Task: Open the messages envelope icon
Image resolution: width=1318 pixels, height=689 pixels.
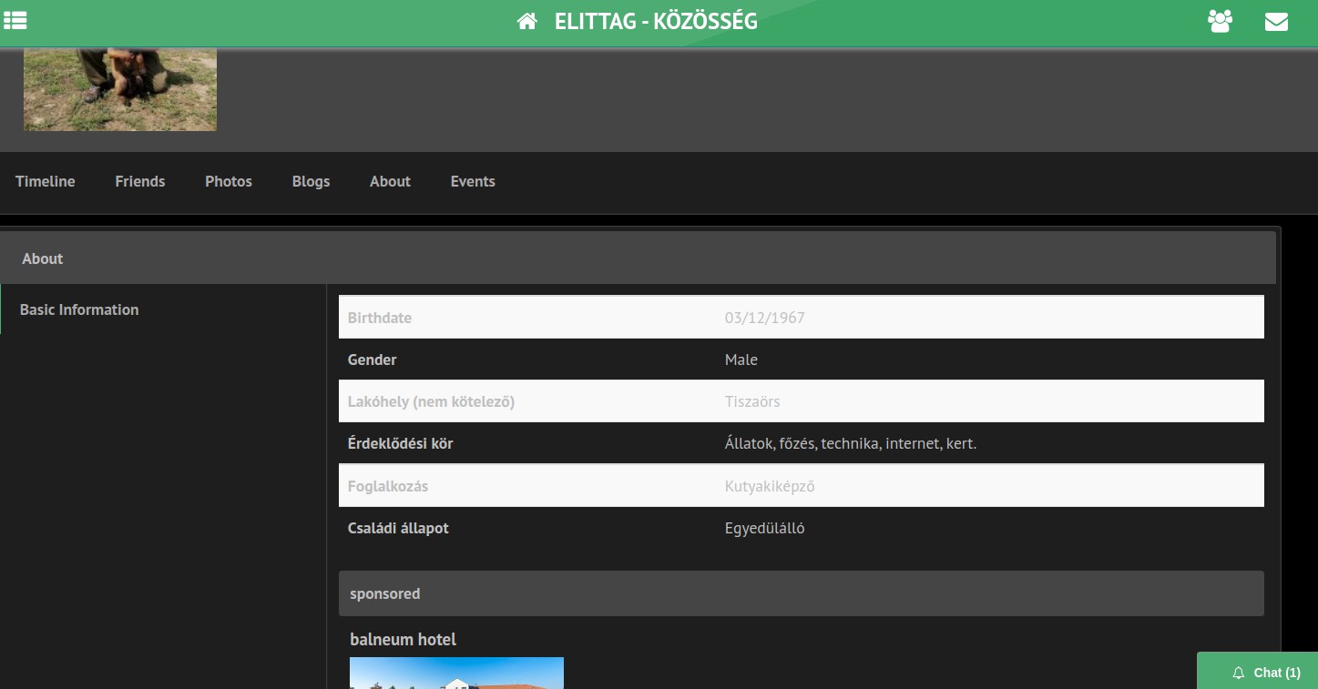Action: point(1276,21)
